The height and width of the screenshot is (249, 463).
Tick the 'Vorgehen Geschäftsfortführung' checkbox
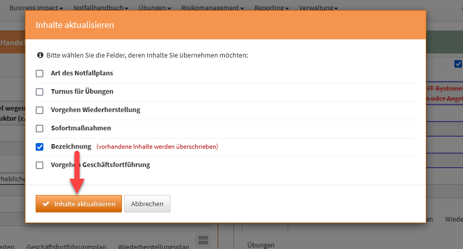(x=40, y=165)
